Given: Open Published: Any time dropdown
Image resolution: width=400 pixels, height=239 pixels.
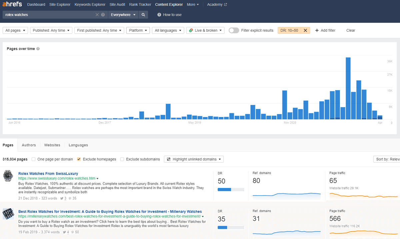Looking at the screenshot, I should click(51, 30).
